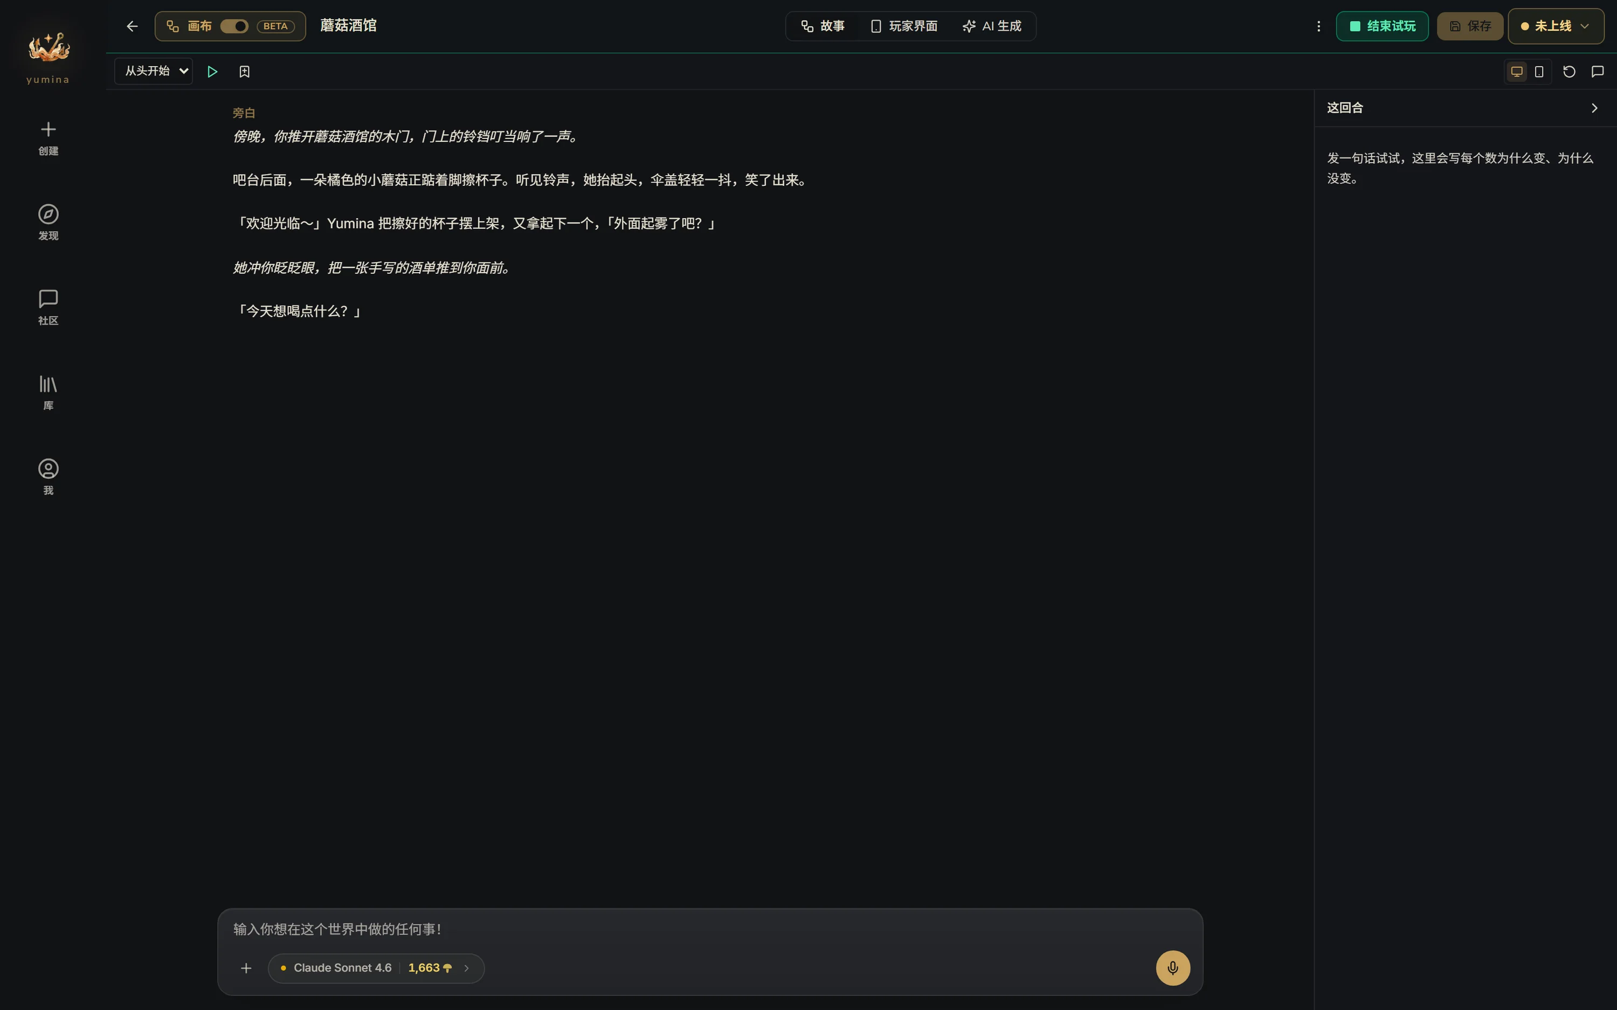This screenshot has width=1617, height=1010.
Task: Switch to the 玩家界面 tab
Action: [x=904, y=26]
